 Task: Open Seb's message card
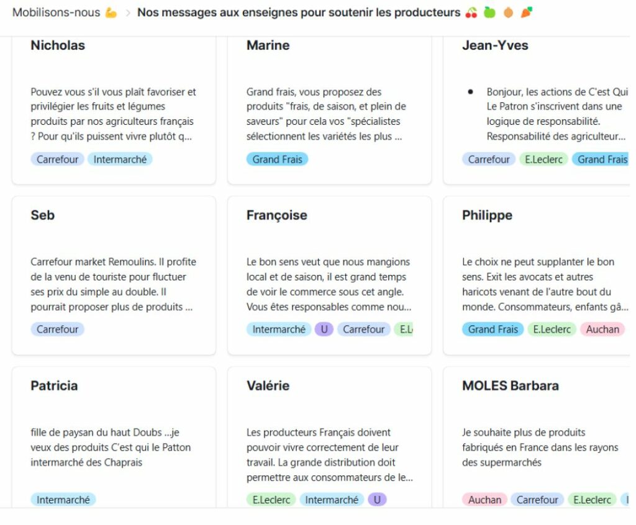[x=114, y=276]
